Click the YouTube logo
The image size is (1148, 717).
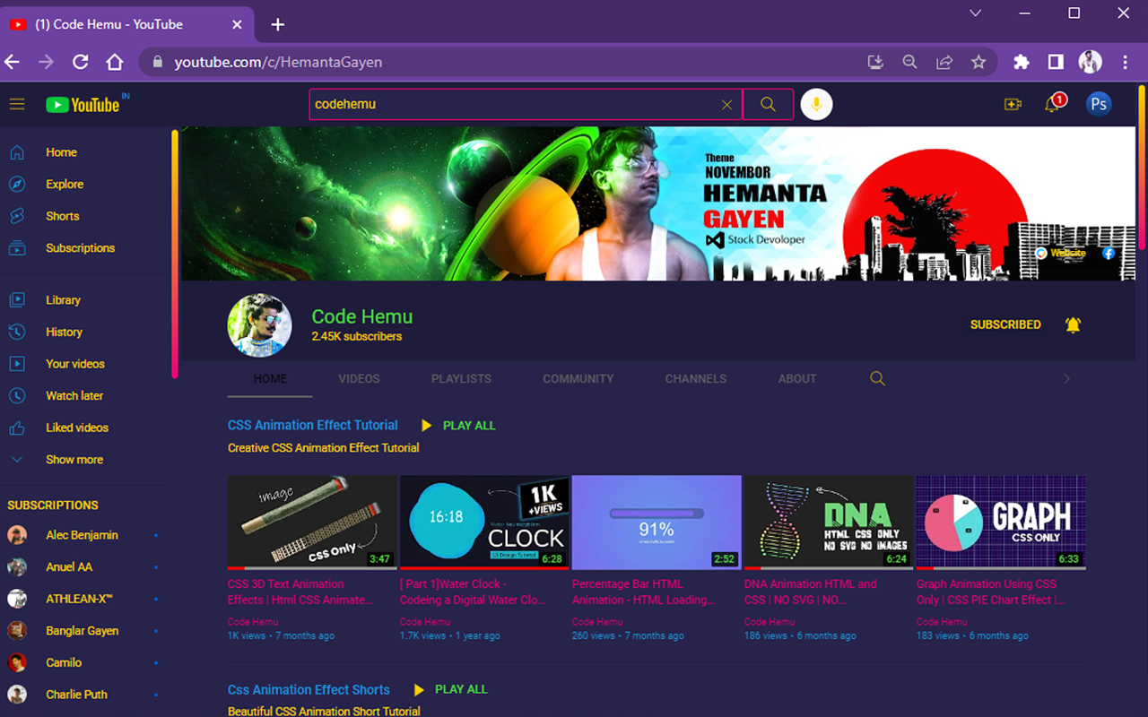click(83, 105)
